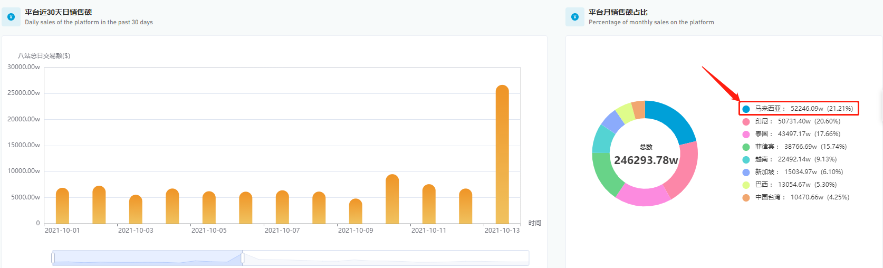Click the yen icon beside 平台近30天日销售额
Viewport: 883px width, 268px height.
click(11, 17)
